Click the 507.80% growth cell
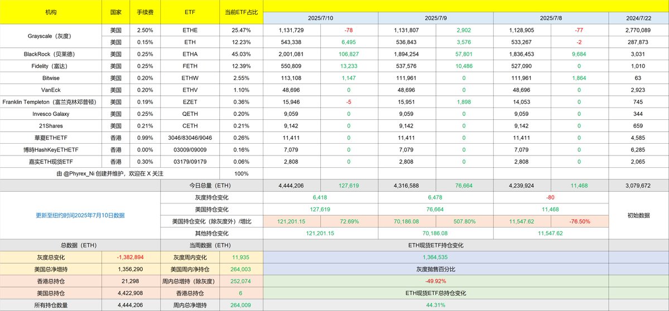Image resolution: width=669 pixels, height=311 pixels. pyautogui.click(x=465, y=221)
